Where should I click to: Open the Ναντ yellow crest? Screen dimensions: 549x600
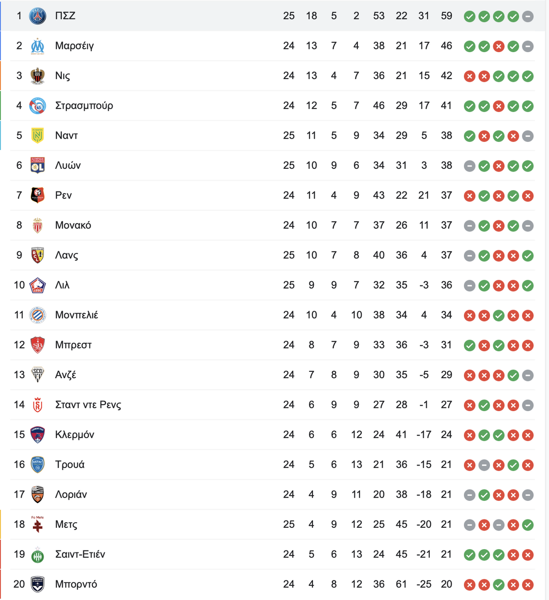[38, 135]
